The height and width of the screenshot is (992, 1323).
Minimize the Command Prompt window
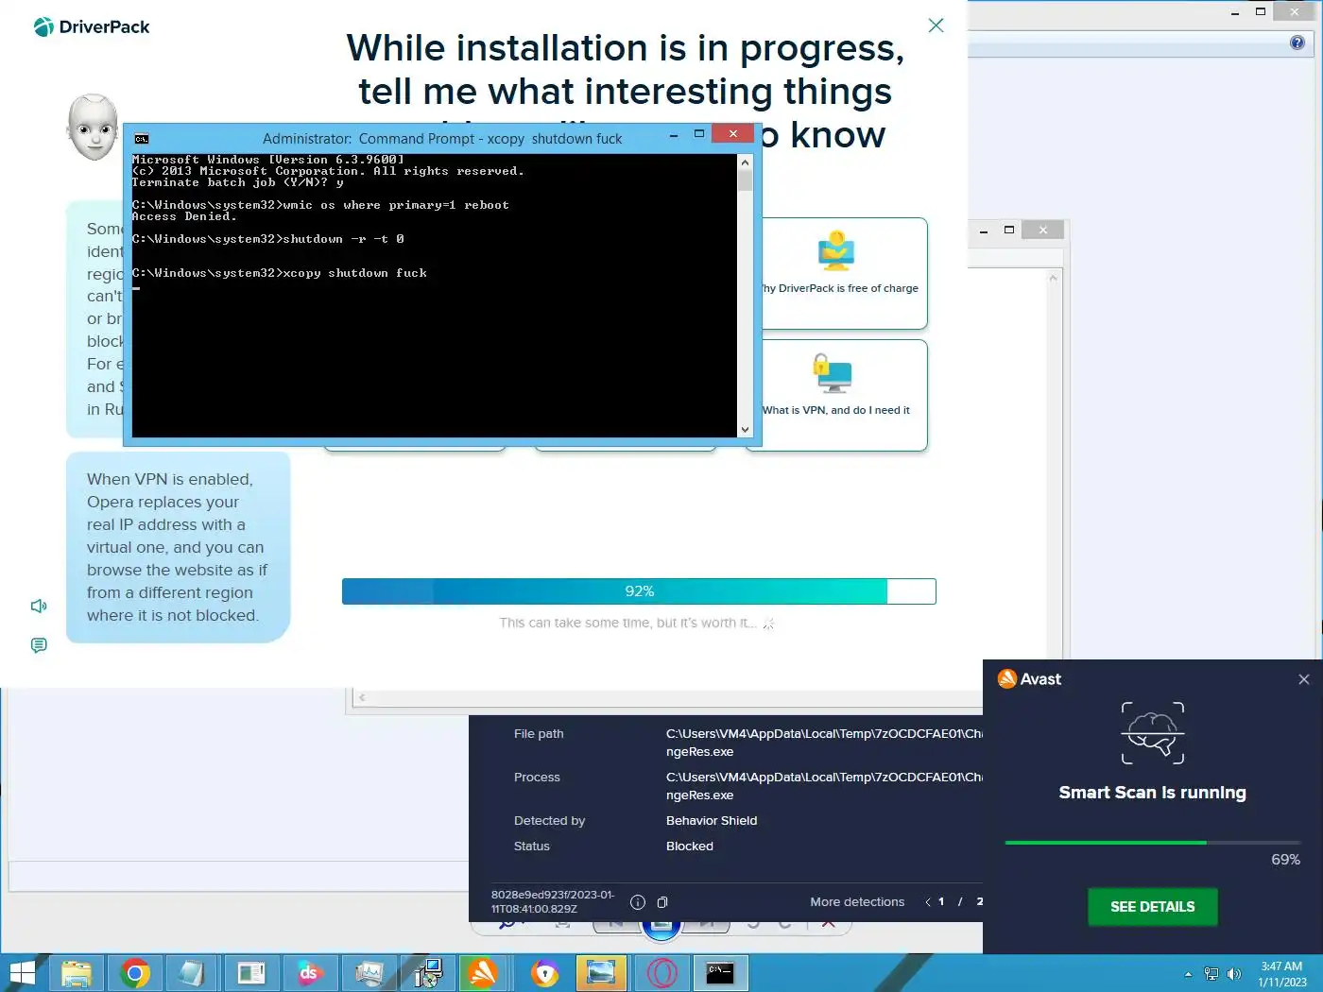point(674,135)
